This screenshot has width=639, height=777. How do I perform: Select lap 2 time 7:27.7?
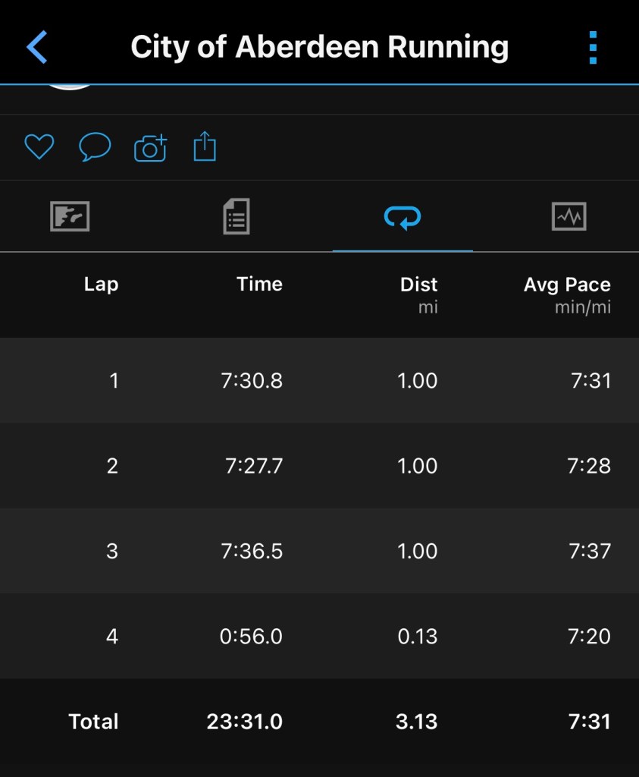tap(254, 465)
